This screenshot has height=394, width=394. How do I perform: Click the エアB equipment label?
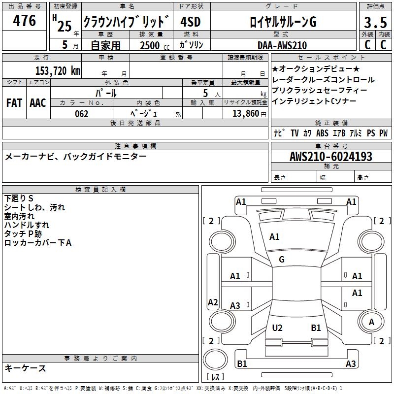point(339,133)
